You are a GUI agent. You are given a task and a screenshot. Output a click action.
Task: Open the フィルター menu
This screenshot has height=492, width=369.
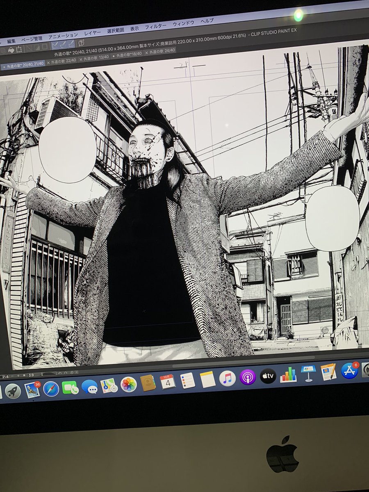[x=156, y=26]
